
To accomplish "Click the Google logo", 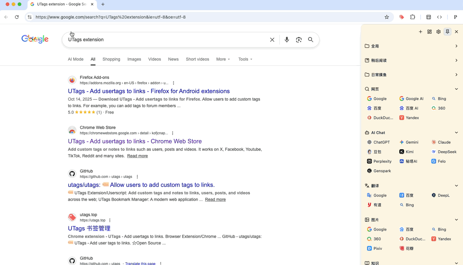I will [x=35, y=39].
